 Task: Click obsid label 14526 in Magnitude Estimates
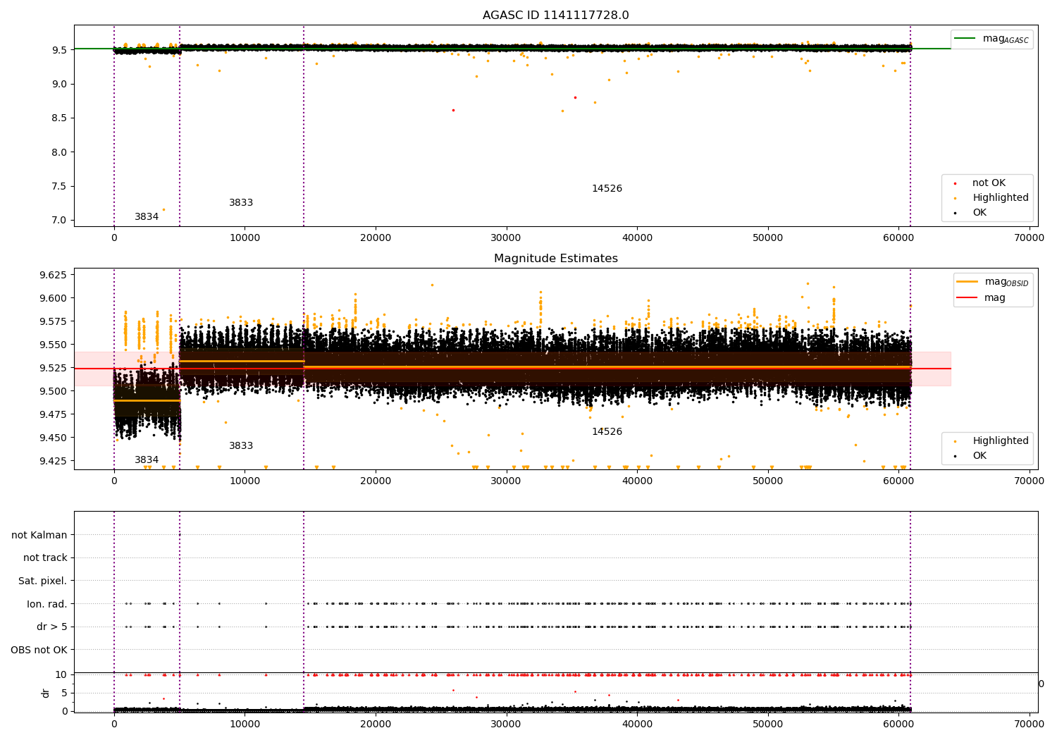(x=607, y=432)
